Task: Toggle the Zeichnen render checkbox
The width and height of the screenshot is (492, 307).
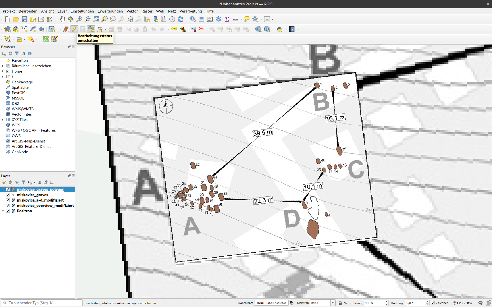Action: [x=433, y=303]
